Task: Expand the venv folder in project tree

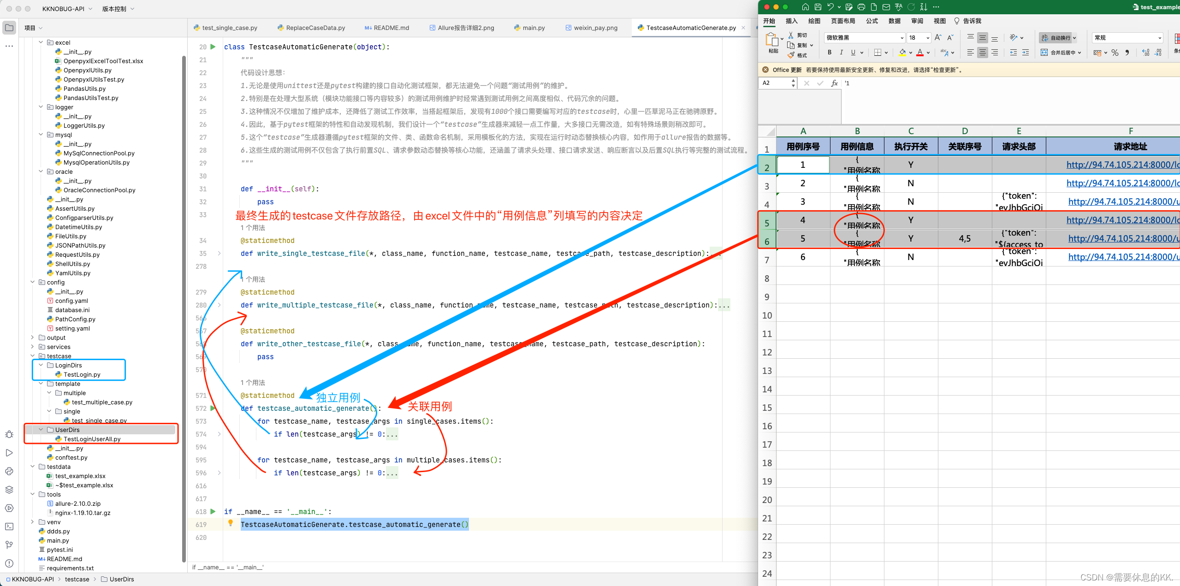Action: click(x=32, y=522)
